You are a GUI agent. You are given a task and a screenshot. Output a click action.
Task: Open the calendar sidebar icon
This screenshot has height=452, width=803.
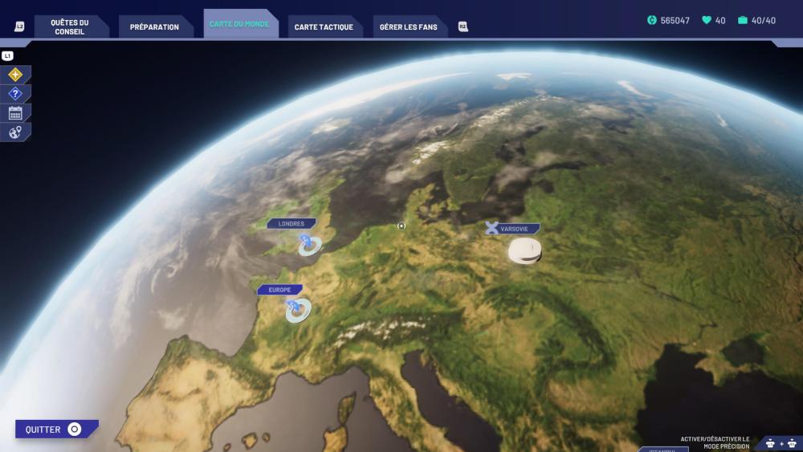15,113
